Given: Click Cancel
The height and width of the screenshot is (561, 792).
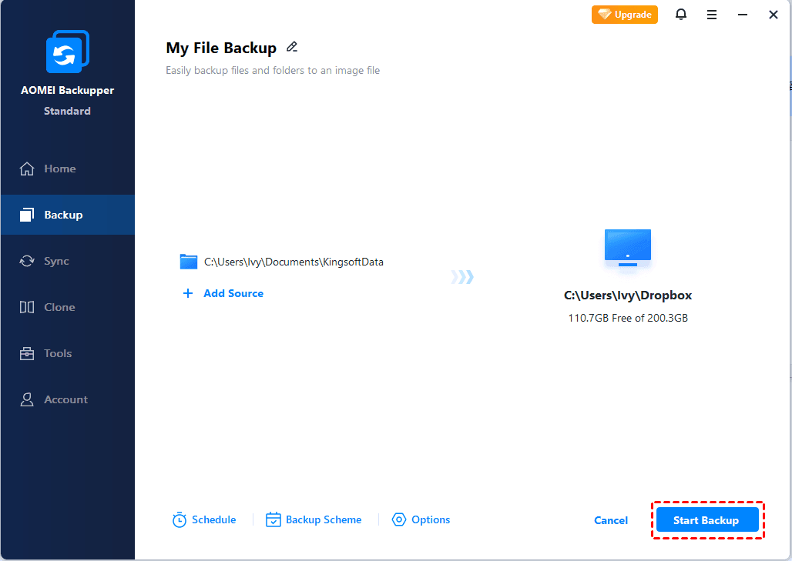Looking at the screenshot, I should pos(611,520).
